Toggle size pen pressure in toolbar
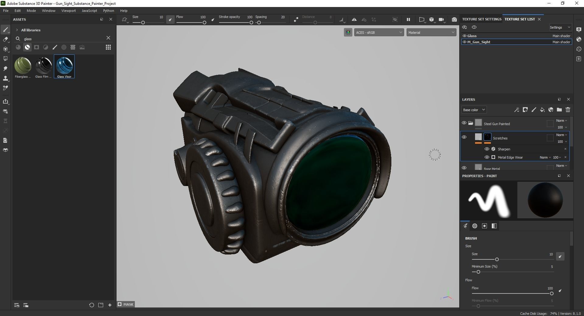The width and height of the screenshot is (584, 316). click(x=170, y=20)
